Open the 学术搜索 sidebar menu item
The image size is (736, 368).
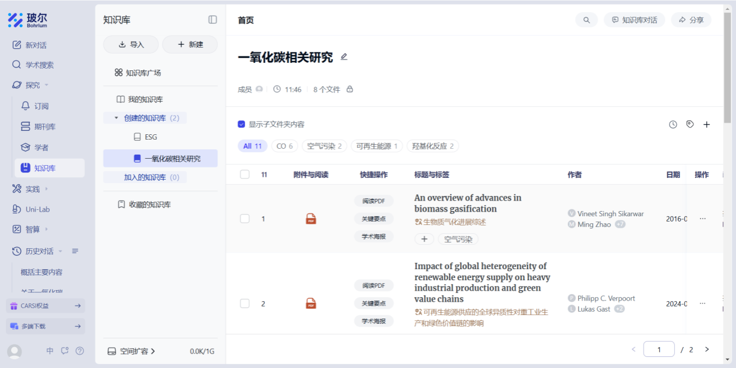point(39,65)
